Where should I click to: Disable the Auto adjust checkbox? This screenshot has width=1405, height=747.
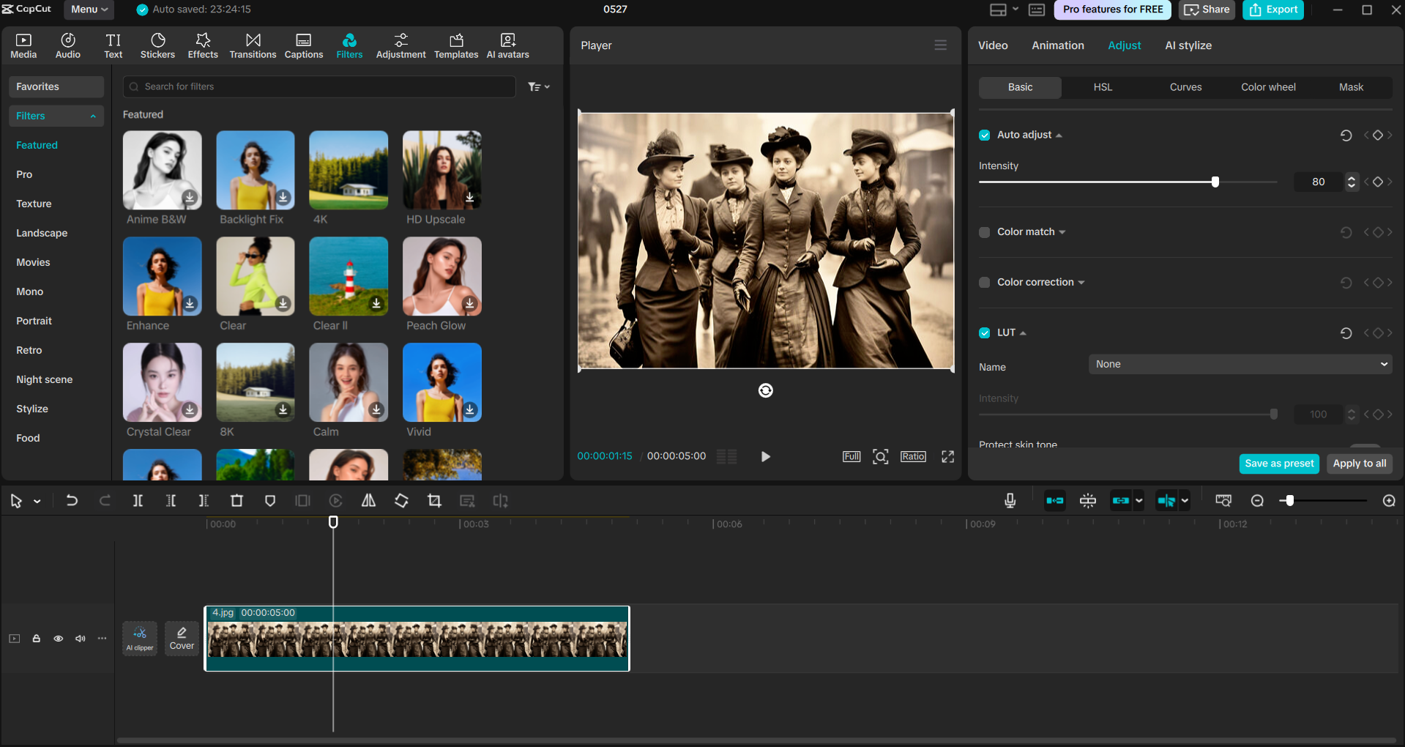pos(984,135)
